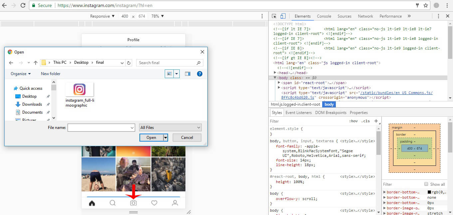Click the New folder button

[51, 74]
